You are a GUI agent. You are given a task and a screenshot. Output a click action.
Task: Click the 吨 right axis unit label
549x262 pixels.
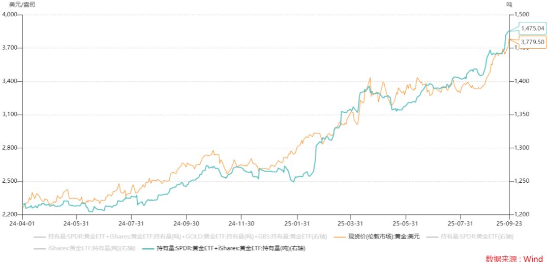(509, 5)
